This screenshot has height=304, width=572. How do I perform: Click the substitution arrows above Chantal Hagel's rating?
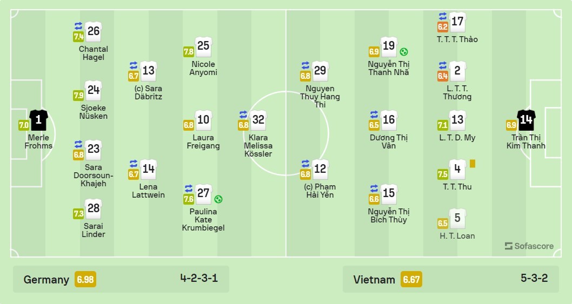78,26
